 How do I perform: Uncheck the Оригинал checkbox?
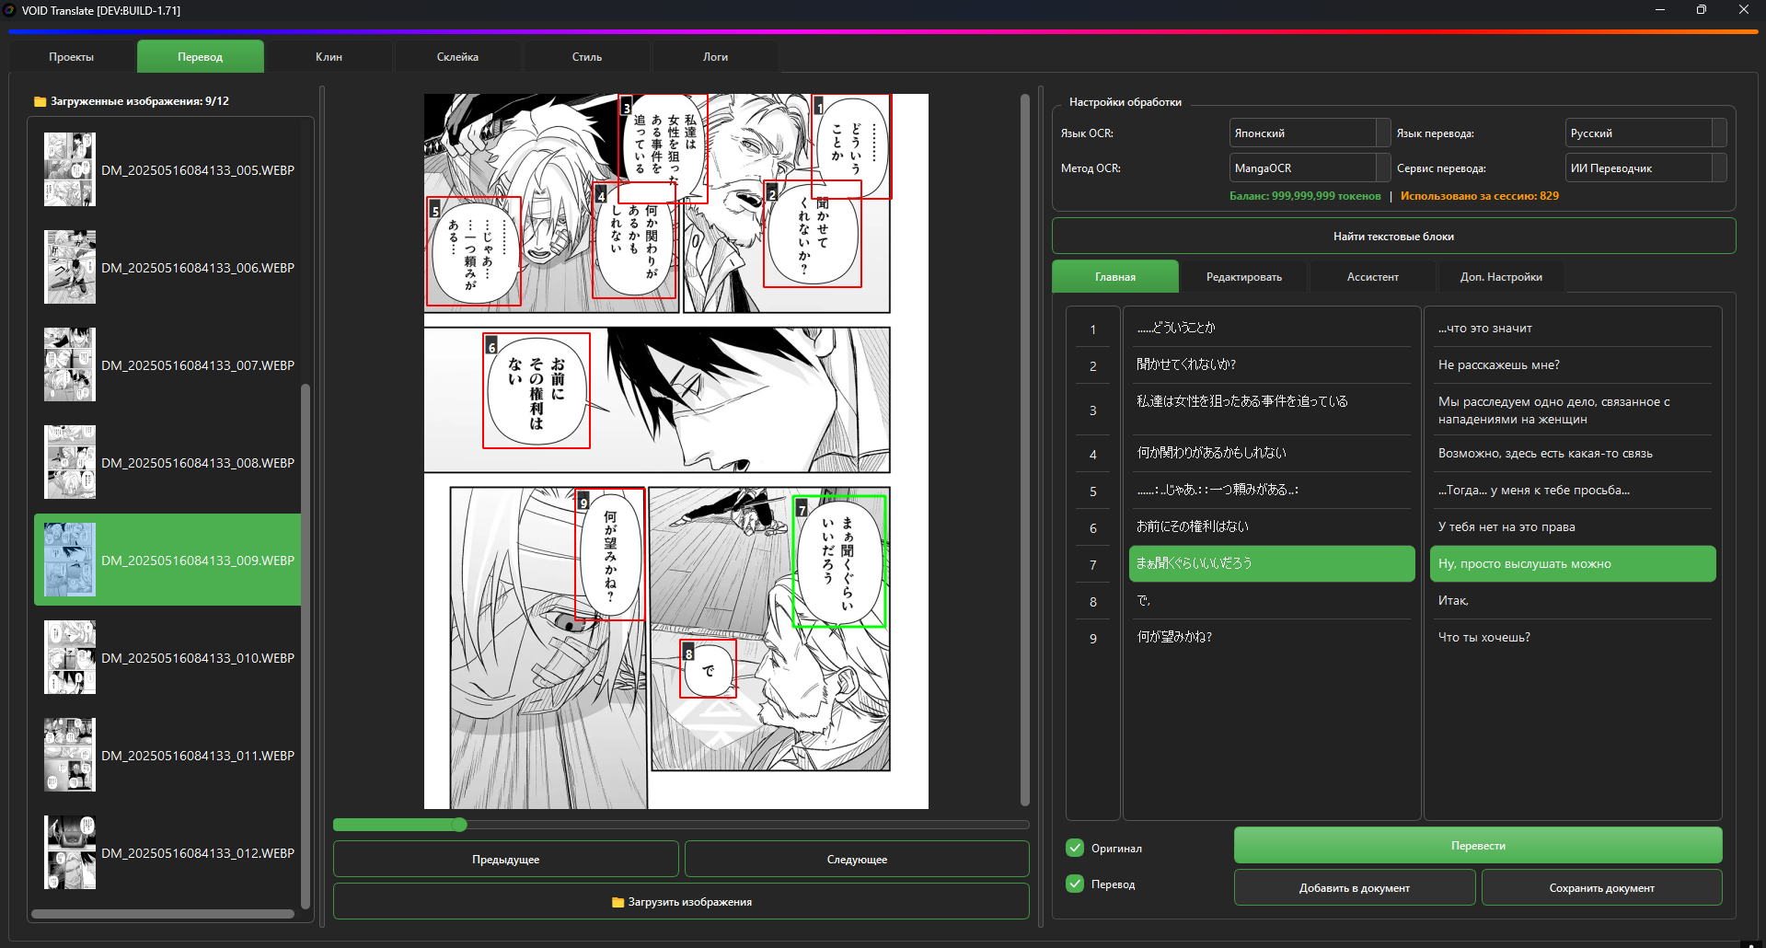1075,848
